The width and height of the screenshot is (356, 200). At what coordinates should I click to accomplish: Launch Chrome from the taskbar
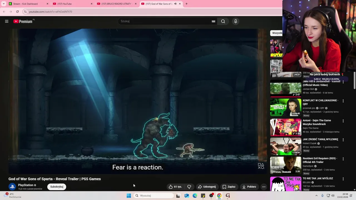219,196
